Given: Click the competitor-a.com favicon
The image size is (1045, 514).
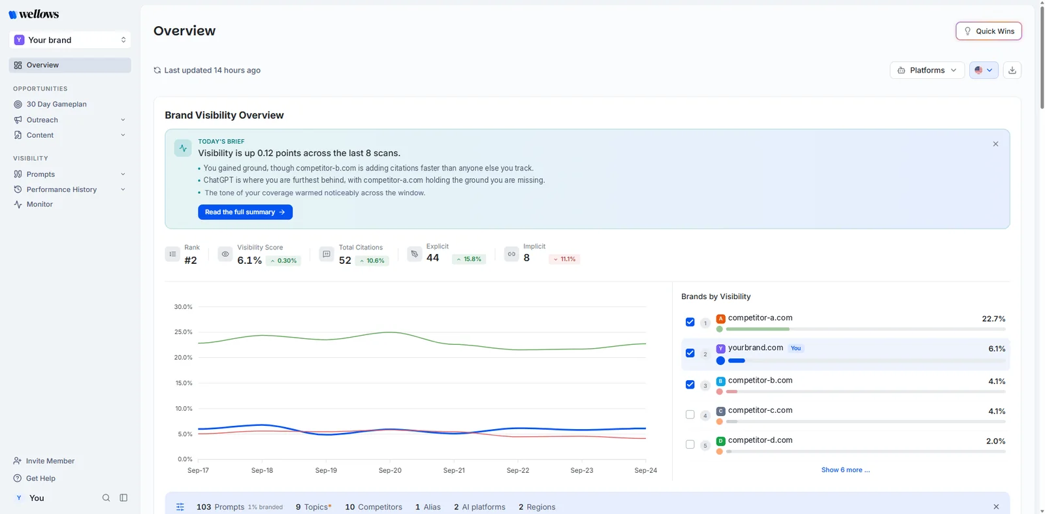Looking at the screenshot, I should [721, 319].
